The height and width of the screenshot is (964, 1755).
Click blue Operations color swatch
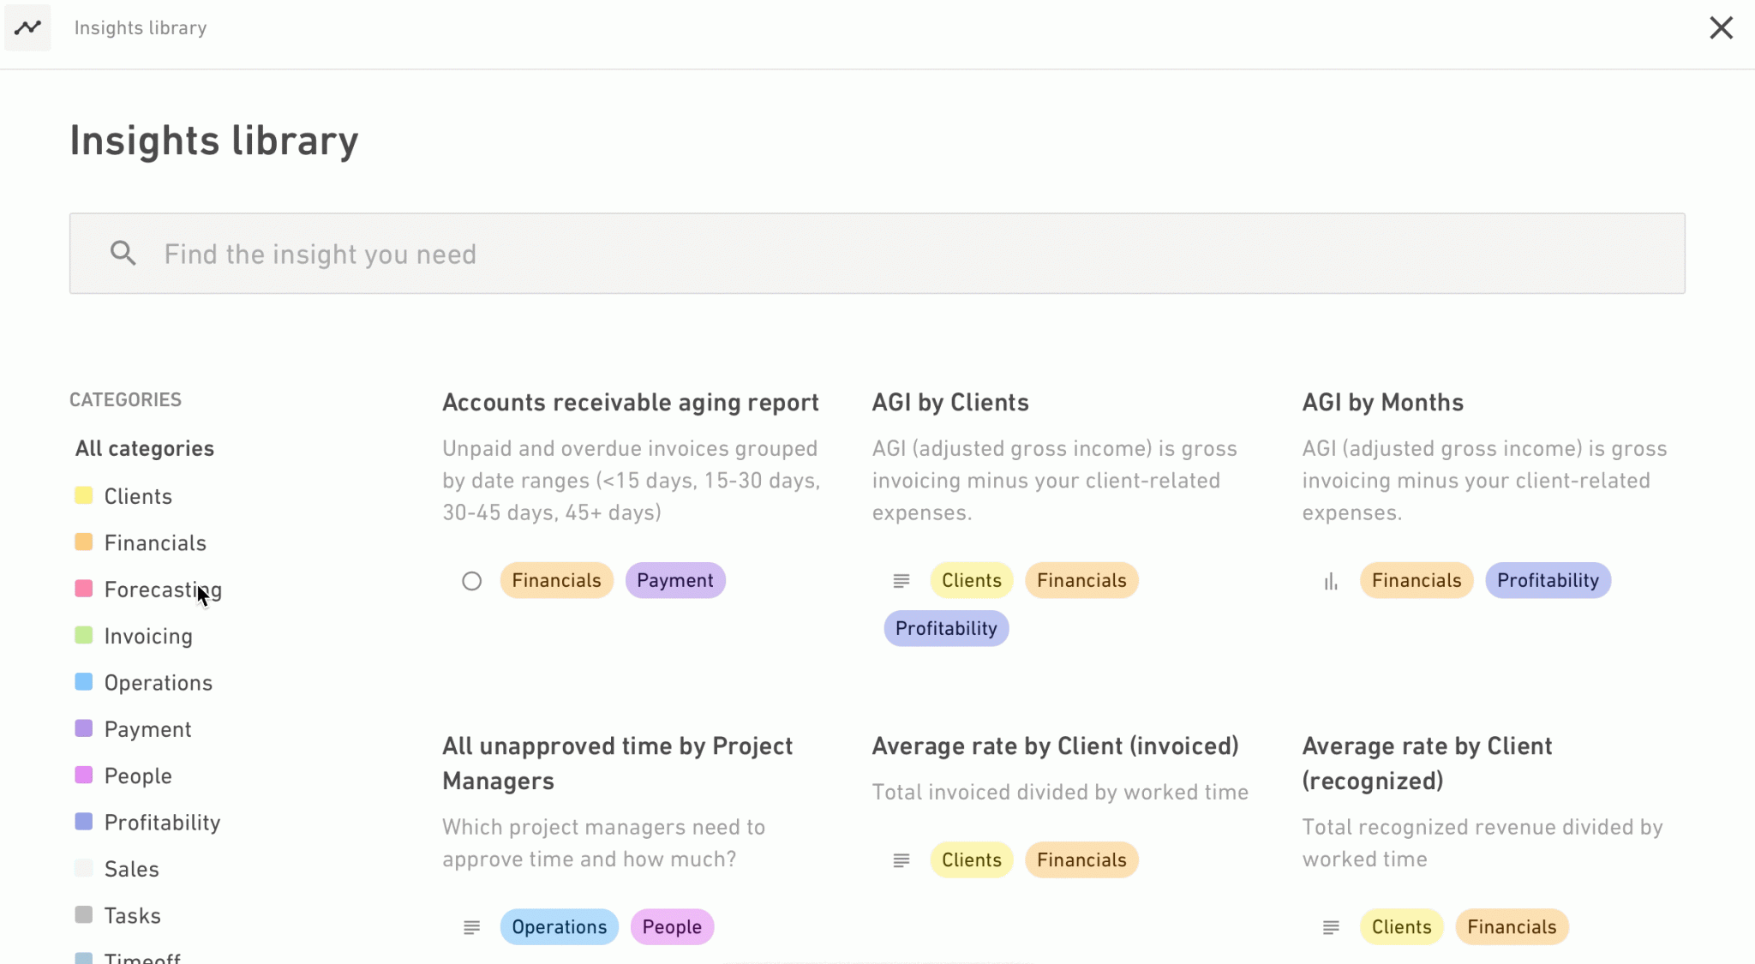pos(84,681)
